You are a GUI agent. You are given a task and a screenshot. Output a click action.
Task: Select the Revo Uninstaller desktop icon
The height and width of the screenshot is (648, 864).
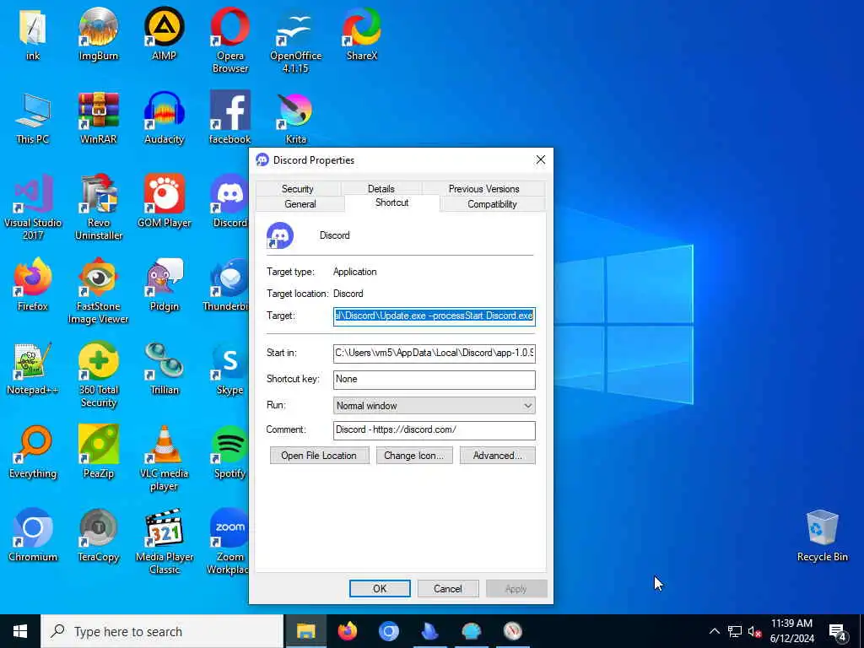(x=98, y=207)
